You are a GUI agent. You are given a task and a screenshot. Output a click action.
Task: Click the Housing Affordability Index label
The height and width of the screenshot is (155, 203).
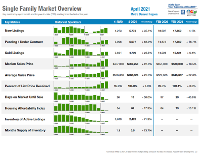pos(25,108)
